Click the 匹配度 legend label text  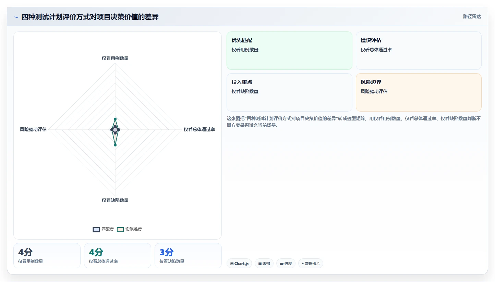(108, 229)
